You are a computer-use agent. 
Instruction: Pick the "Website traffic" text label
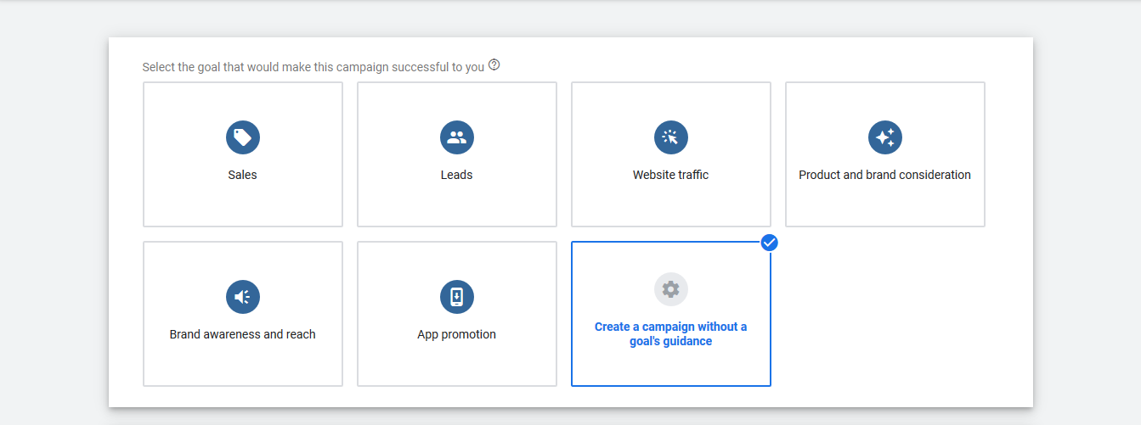point(670,175)
